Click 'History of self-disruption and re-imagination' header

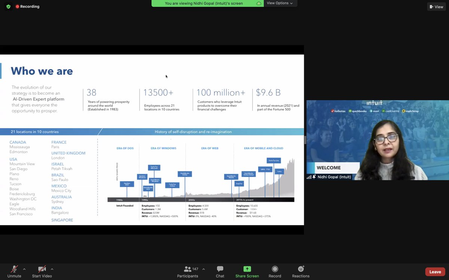(x=193, y=132)
